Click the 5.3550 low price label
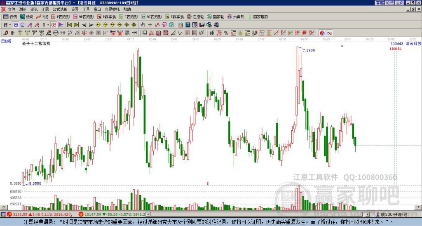The width and height of the screenshot is (422, 226). [35, 184]
